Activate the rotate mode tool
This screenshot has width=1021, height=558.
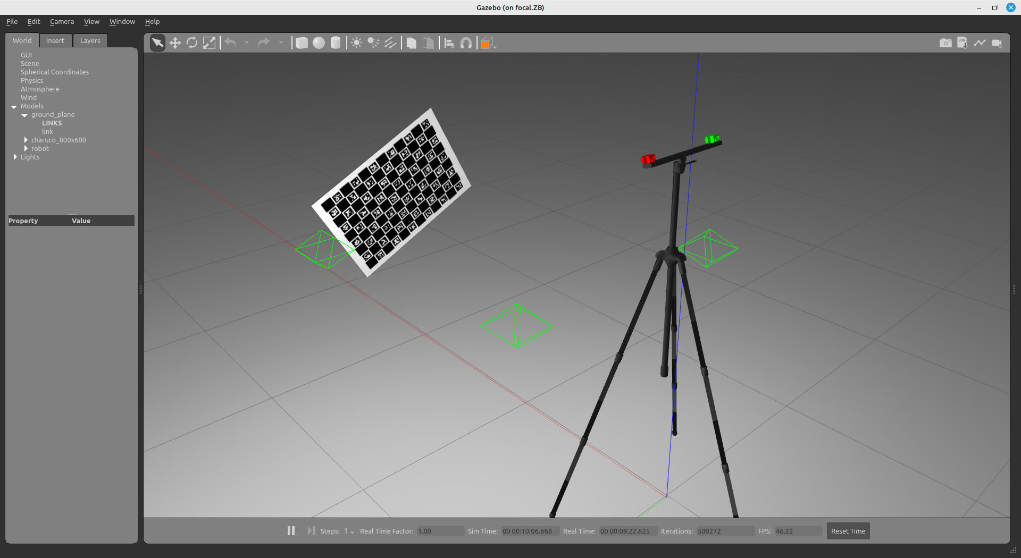(x=192, y=43)
